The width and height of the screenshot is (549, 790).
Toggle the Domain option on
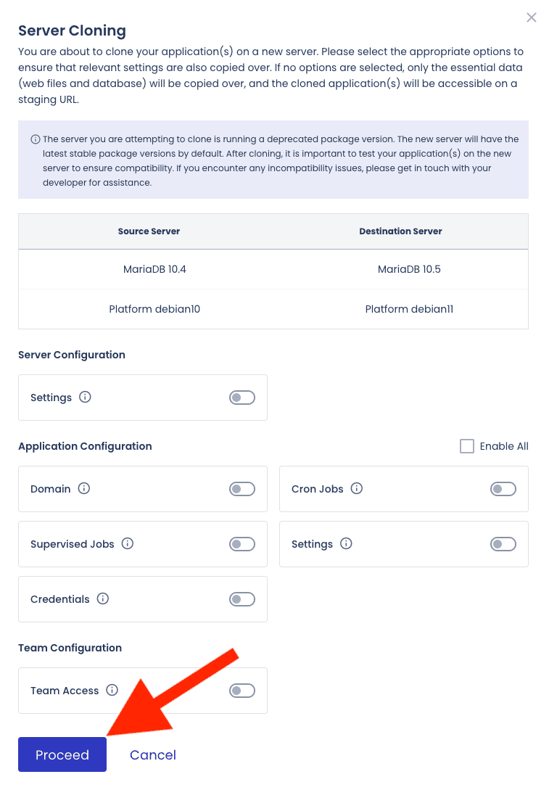[242, 488]
